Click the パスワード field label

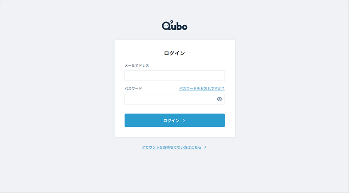click(133, 89)
